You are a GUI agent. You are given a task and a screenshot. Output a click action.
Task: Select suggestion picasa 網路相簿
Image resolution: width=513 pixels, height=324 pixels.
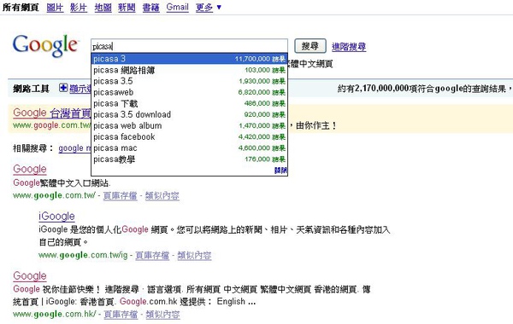(x=189, y=70)
